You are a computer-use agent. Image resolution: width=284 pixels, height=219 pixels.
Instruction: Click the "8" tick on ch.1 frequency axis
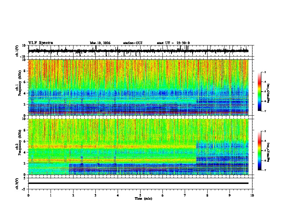click(25, 71)
